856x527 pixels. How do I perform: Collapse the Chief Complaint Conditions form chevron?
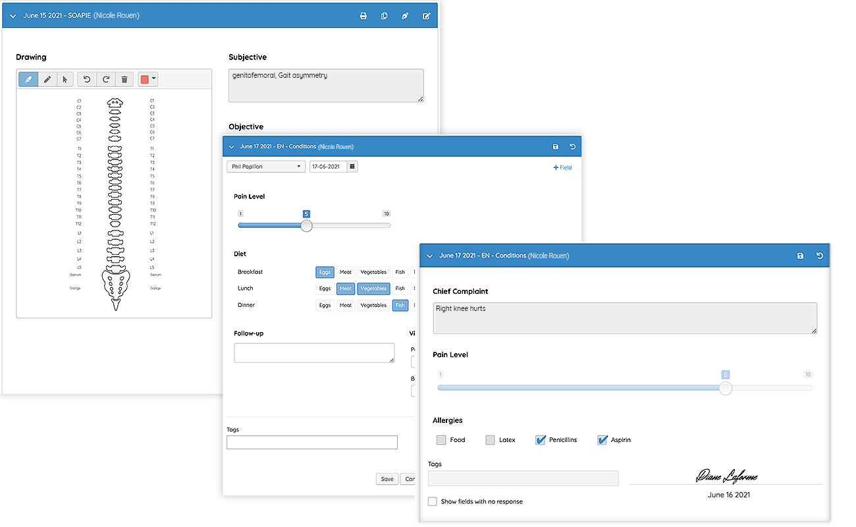click(429, 256)
